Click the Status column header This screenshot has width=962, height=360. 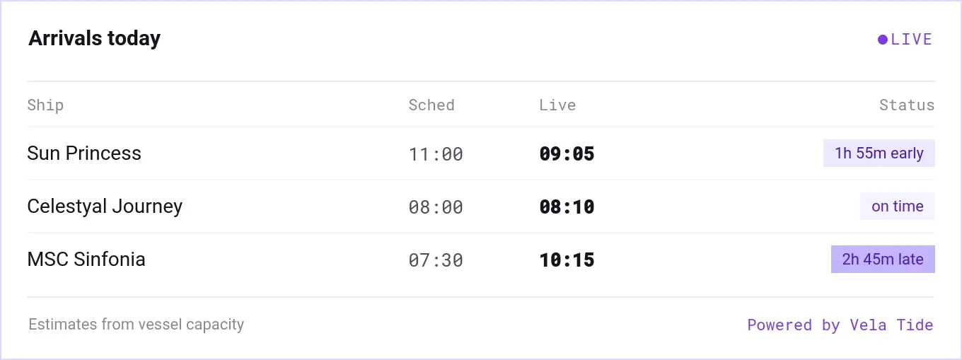907,105
